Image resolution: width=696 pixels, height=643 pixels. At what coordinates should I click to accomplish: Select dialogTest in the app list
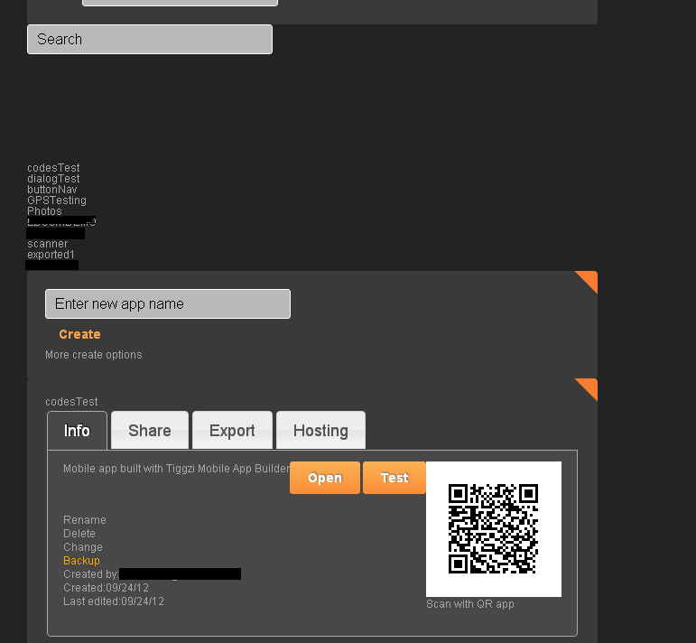[x=53, y=179]
